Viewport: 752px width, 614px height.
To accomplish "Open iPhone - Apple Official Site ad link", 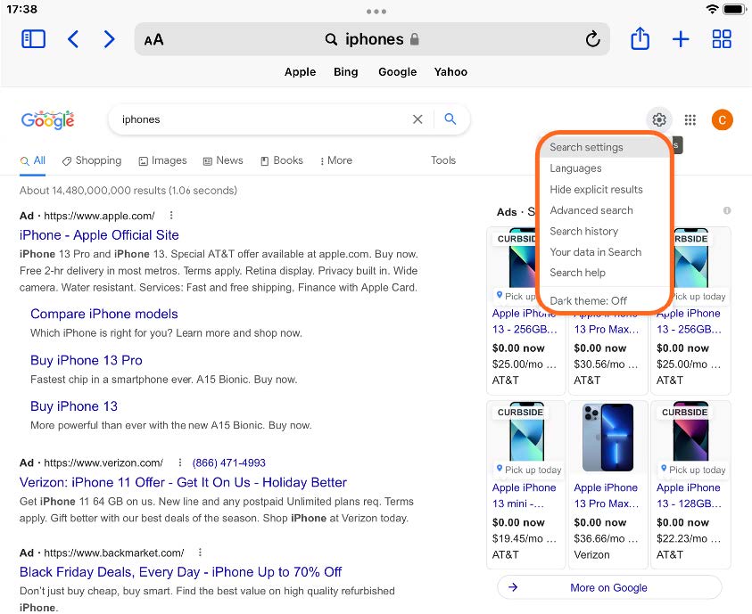I will tap(99, 234).
